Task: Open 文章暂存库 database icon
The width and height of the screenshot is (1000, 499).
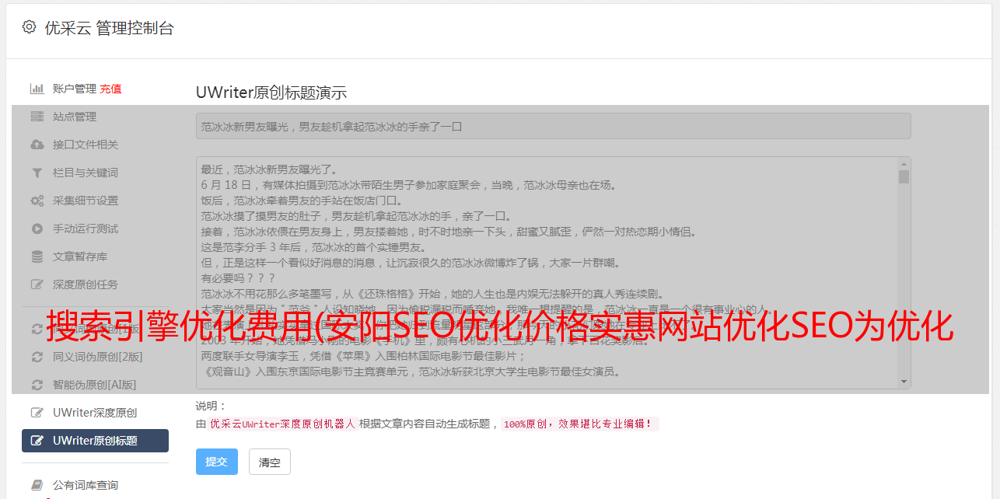Action: pyautogui.click(x=37, y=256)
